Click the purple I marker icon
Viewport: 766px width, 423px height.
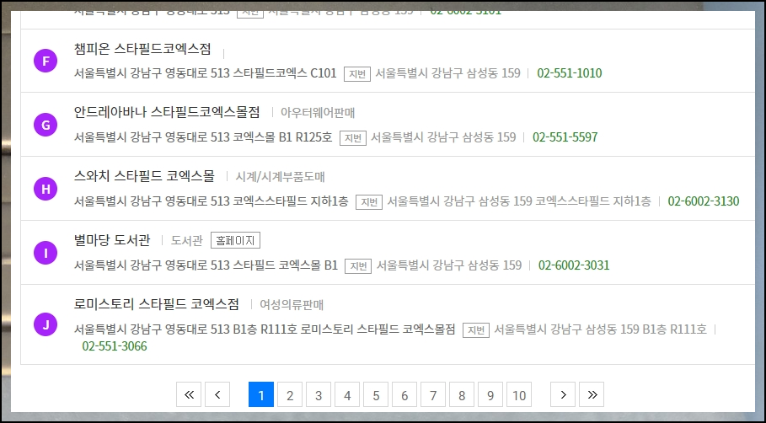point(46,253)
